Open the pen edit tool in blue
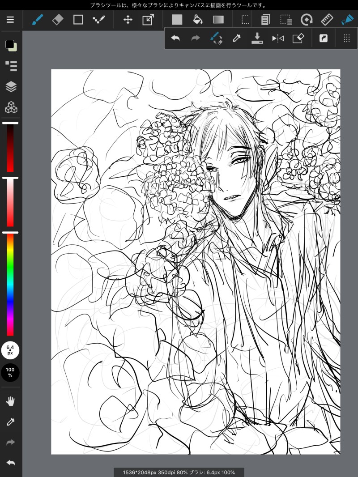 tap(347, 20)
